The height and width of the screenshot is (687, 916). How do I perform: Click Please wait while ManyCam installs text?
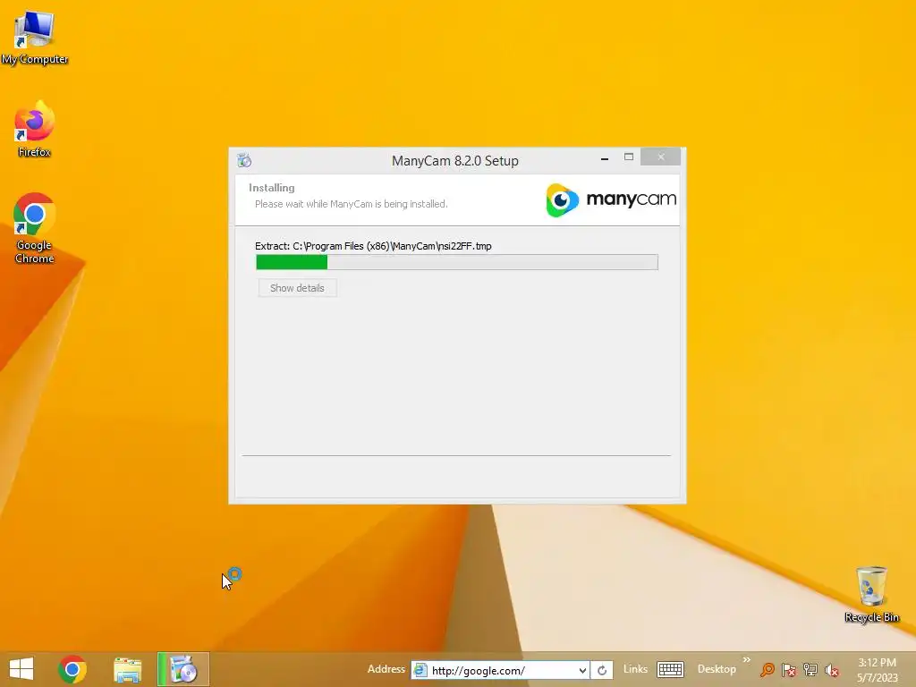point(351,204)
